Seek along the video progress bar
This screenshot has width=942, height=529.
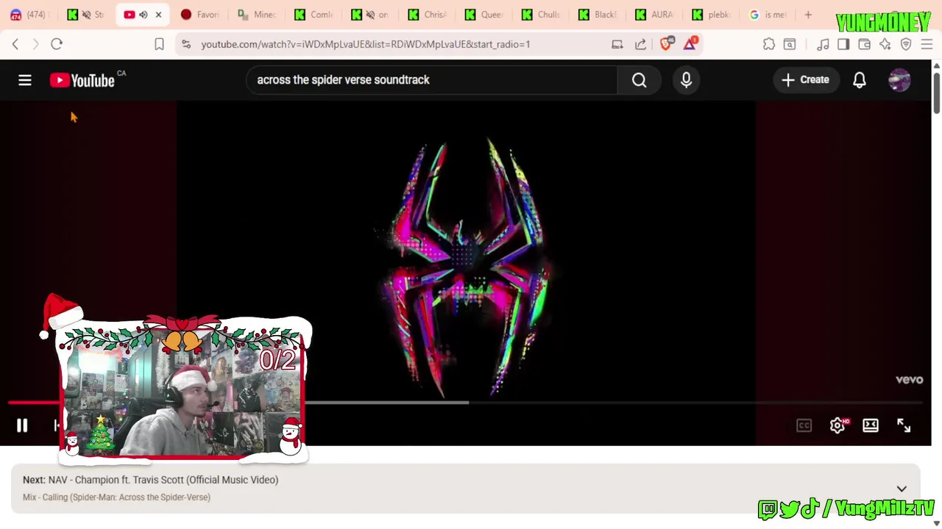tap(465, 403)
